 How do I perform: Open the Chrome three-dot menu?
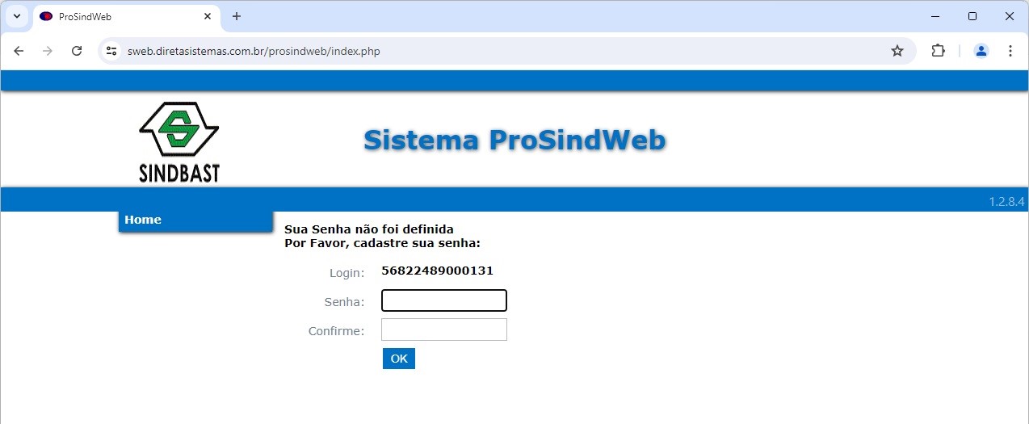click(1010, 51)
